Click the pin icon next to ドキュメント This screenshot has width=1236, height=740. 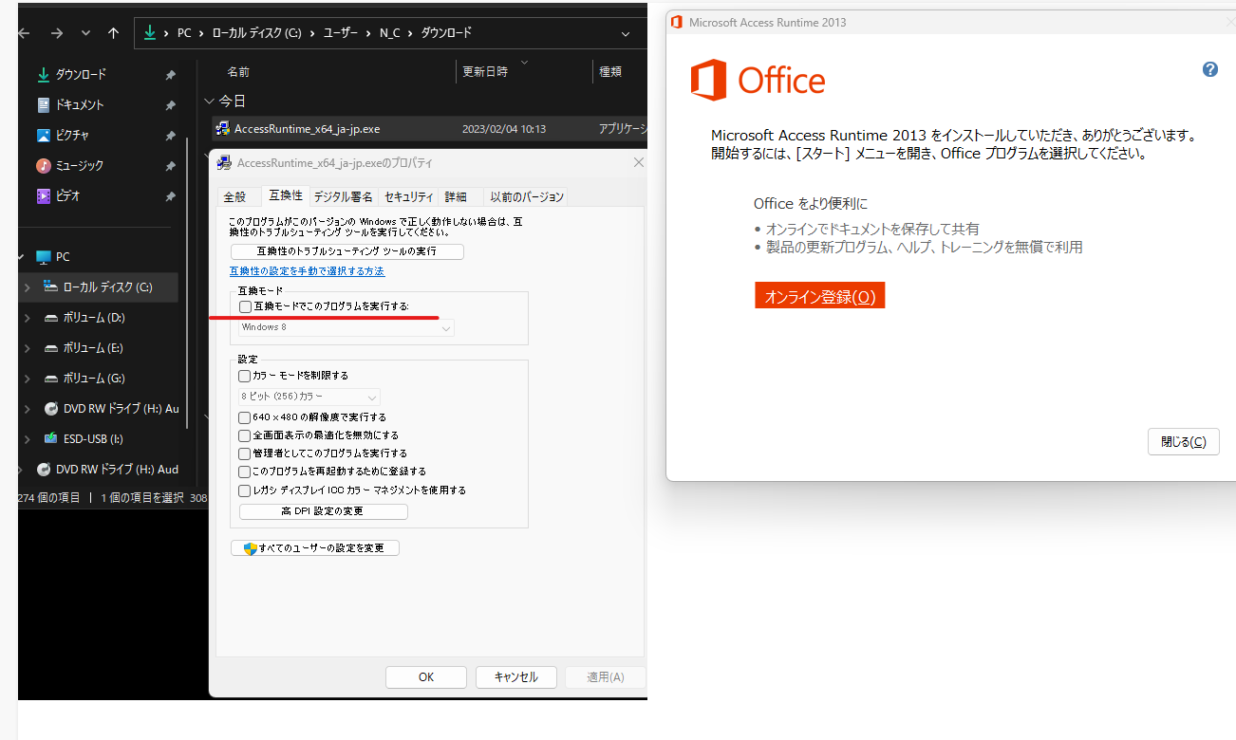pyautogui.click(x=170, y=105)
